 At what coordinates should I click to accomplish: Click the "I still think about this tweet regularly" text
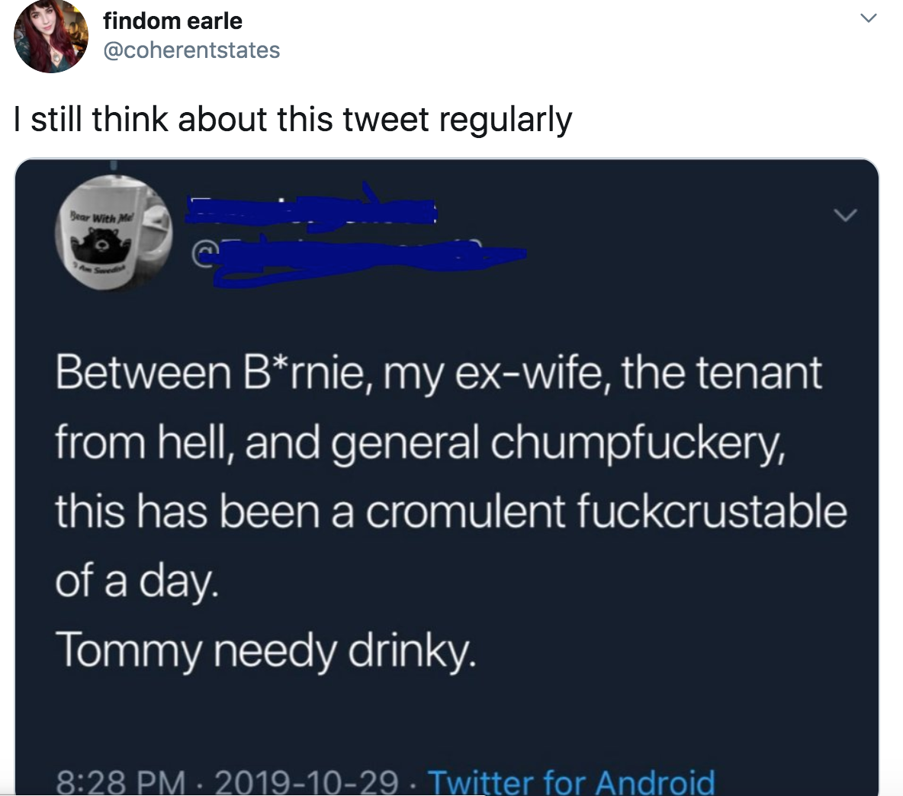(x=293, y=120)
